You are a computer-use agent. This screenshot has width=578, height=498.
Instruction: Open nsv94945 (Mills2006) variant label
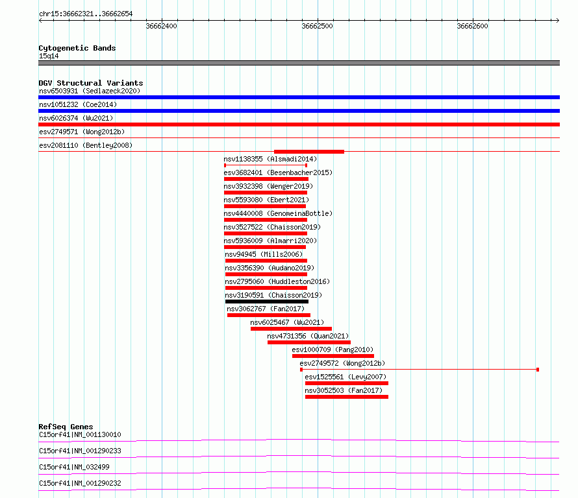click(x=264, y=254)
